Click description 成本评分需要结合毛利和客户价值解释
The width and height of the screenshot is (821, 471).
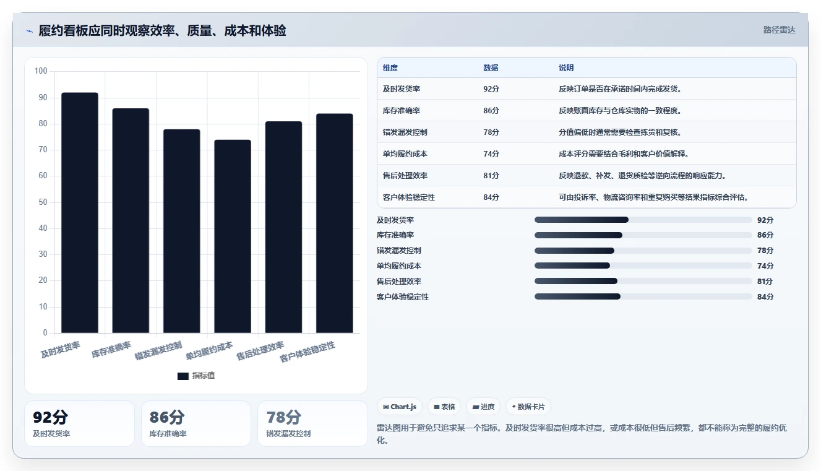(624, 154)
